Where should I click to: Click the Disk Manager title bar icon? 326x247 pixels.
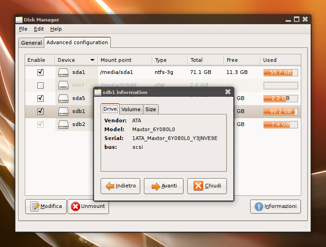(19, 20)
